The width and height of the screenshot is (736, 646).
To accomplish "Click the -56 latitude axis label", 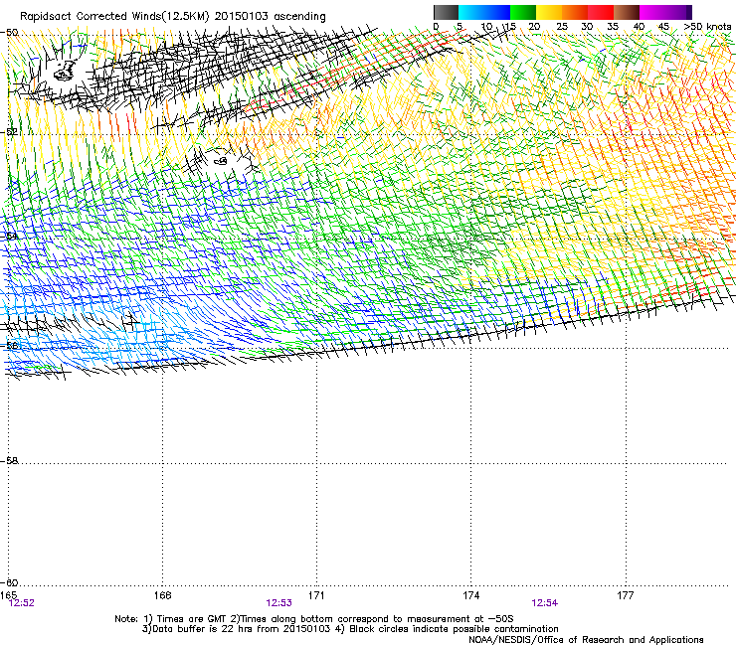I will tap(9, 345).
